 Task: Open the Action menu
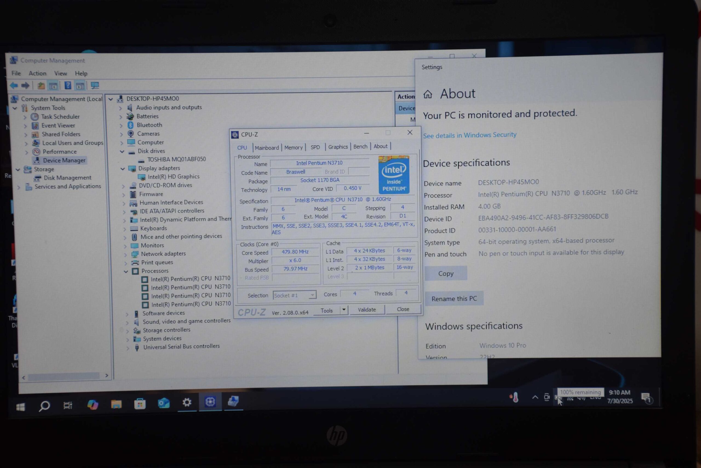pos(37,73)
